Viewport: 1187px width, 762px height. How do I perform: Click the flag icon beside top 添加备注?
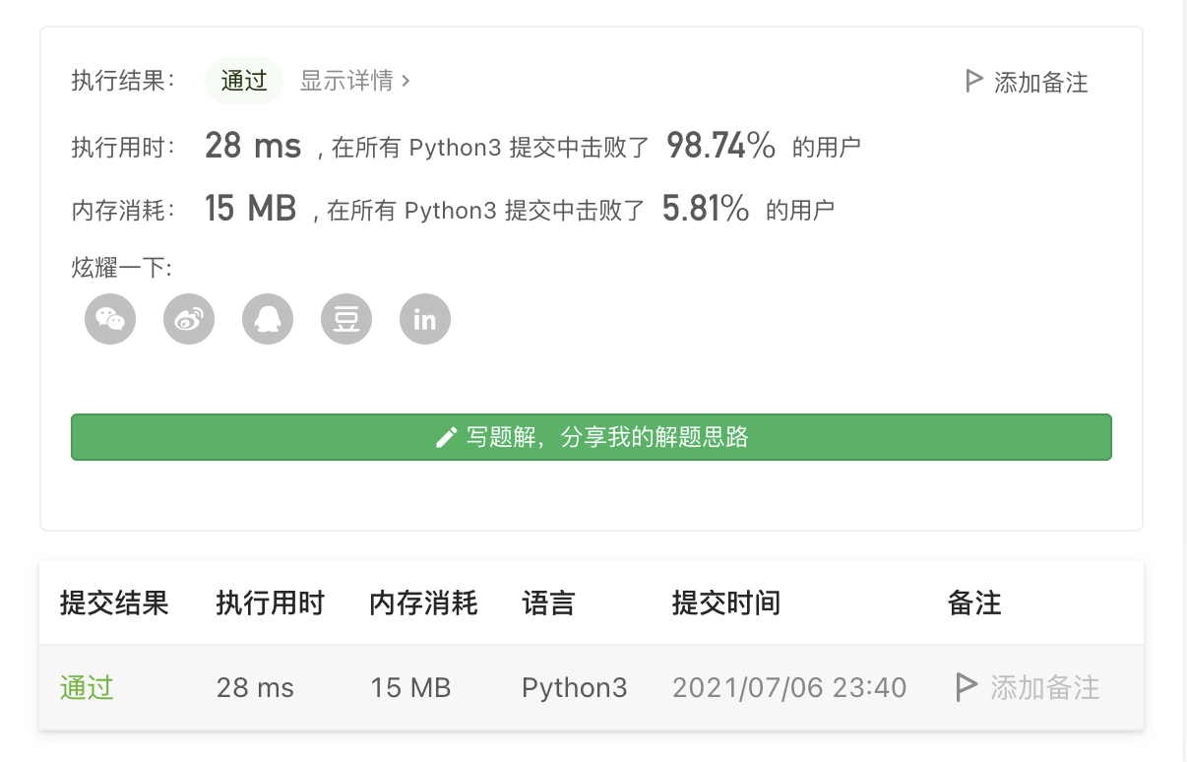973,82
